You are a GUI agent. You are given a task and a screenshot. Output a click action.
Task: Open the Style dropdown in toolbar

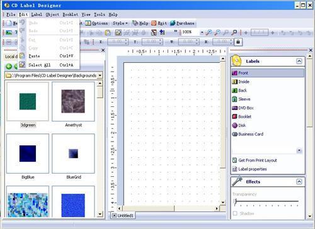tap(120, 23)
